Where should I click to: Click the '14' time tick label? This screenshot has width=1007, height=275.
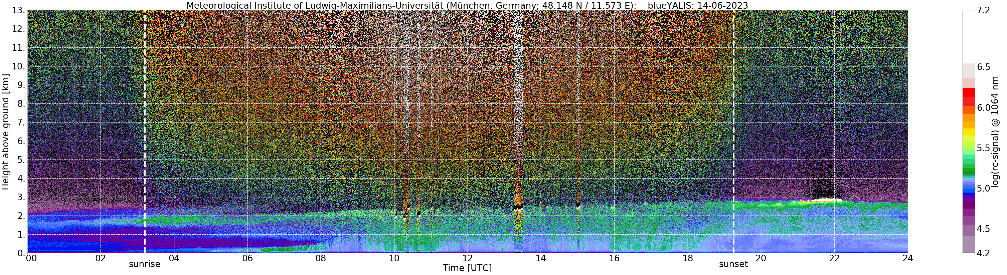pos(541,258)
